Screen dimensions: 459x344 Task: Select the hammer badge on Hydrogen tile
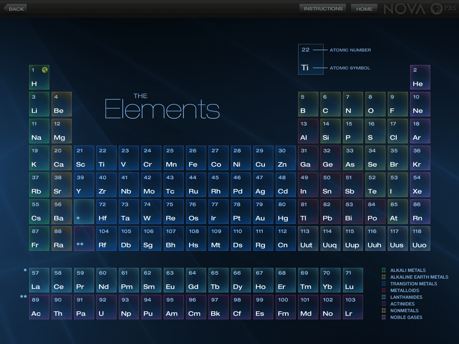point(44,70)
